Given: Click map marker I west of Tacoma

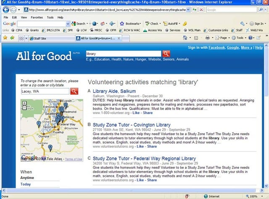Looking at the screenshot, I should [x=39, y=124].
